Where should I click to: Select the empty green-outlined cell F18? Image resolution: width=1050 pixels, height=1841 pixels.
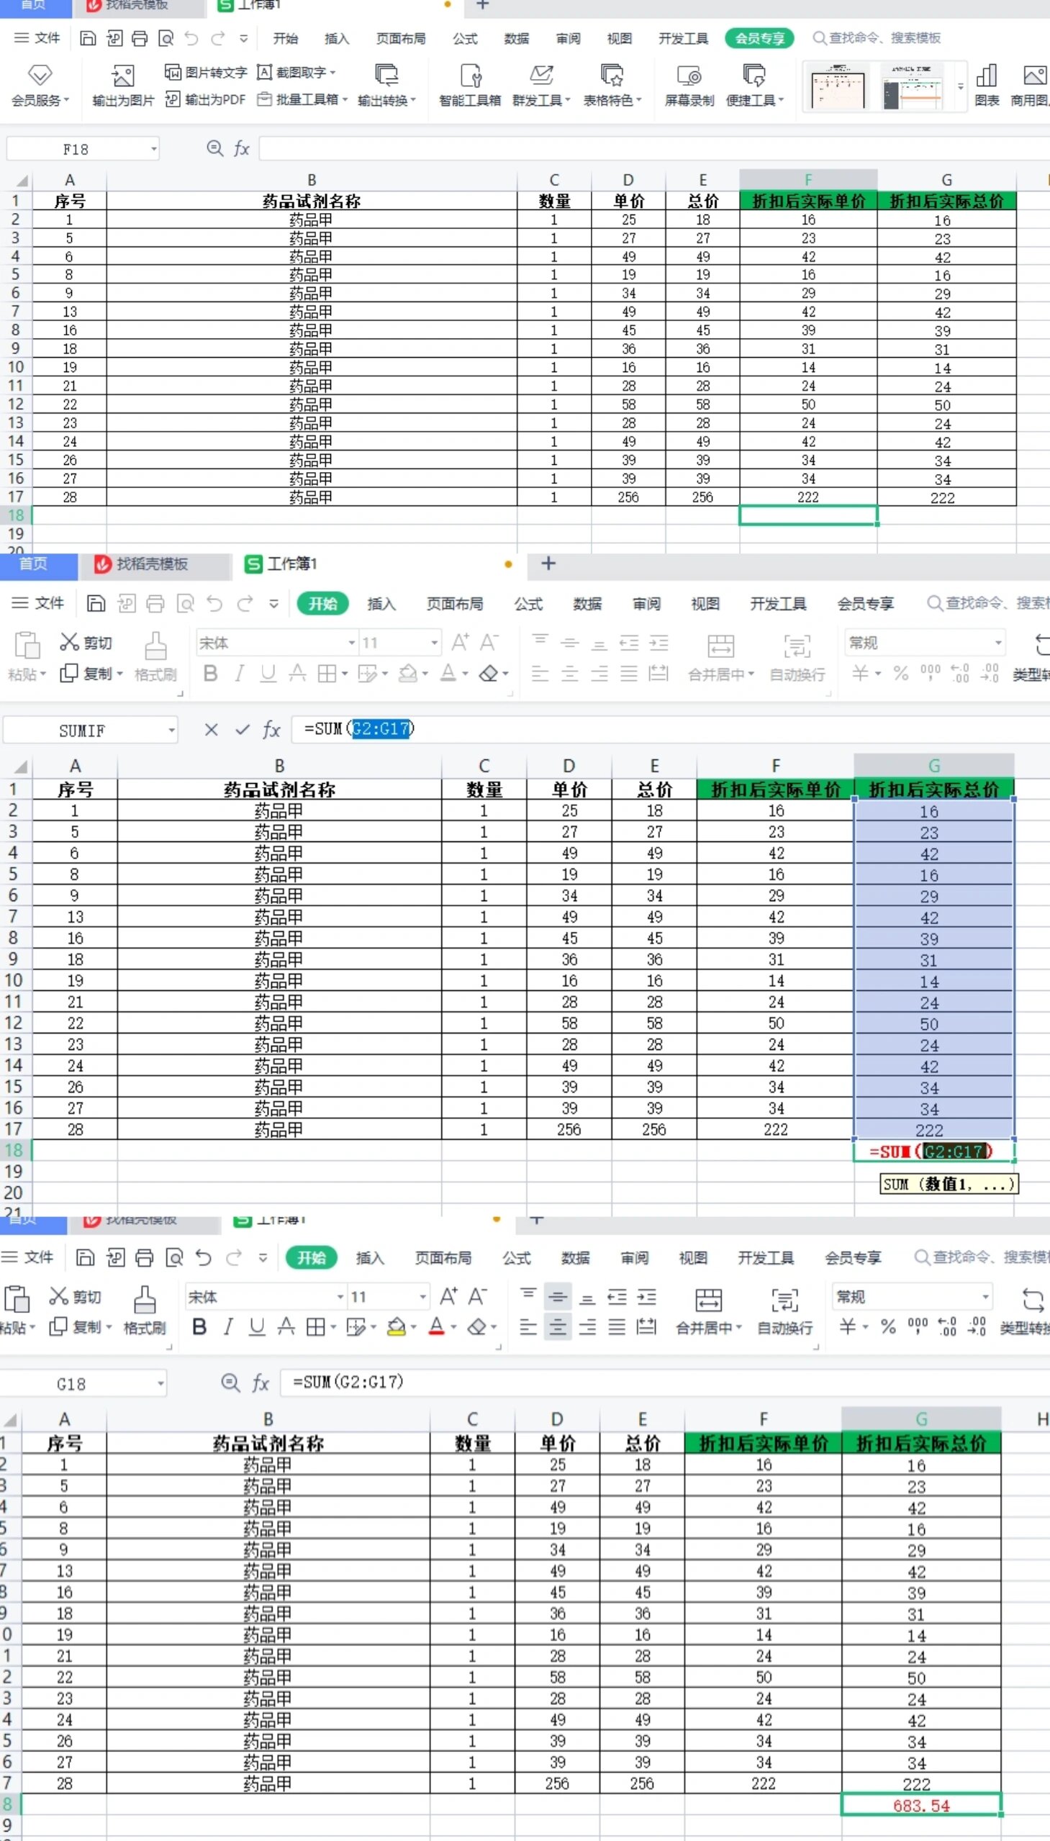pos(808,515)
